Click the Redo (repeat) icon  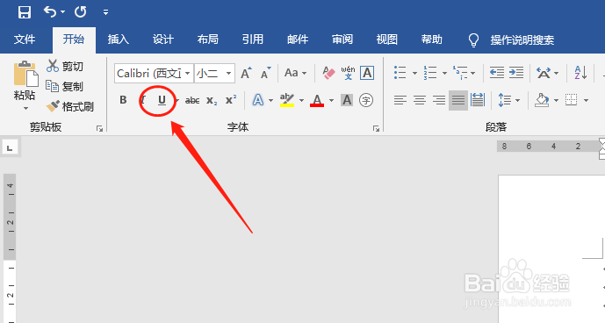point(81,12)
